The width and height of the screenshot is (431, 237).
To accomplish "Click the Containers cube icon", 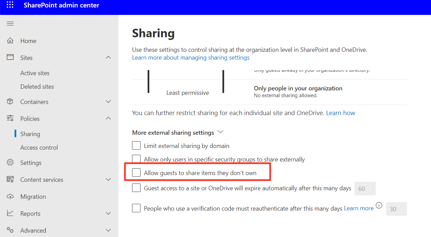I will pos(10,102).
